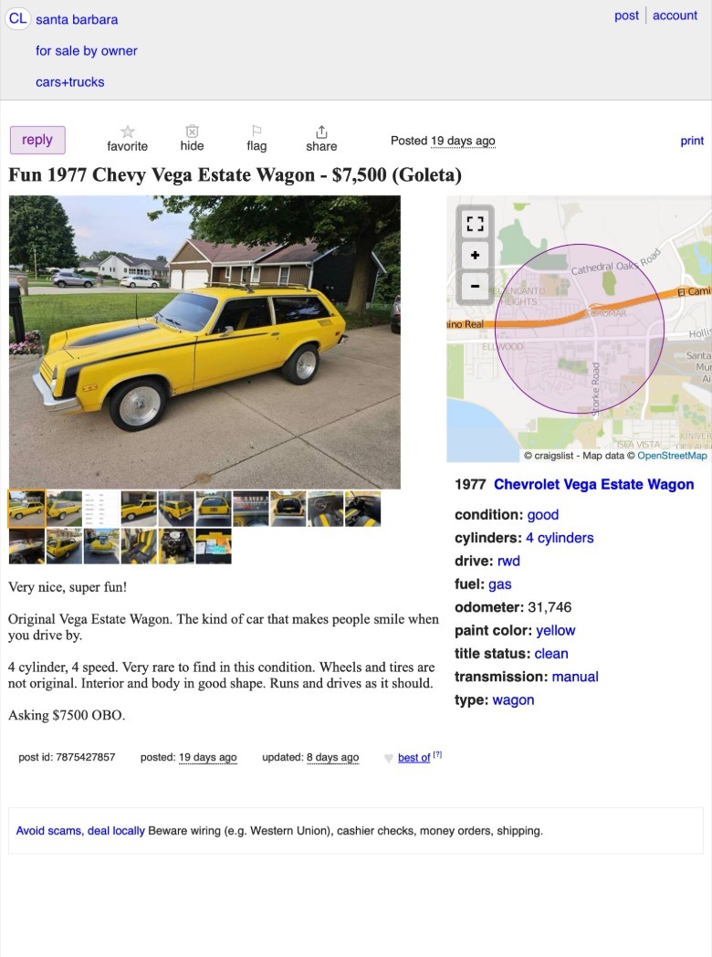Open the share icon options
Viewport: 712px width, 957px height.
pos(321,131)
